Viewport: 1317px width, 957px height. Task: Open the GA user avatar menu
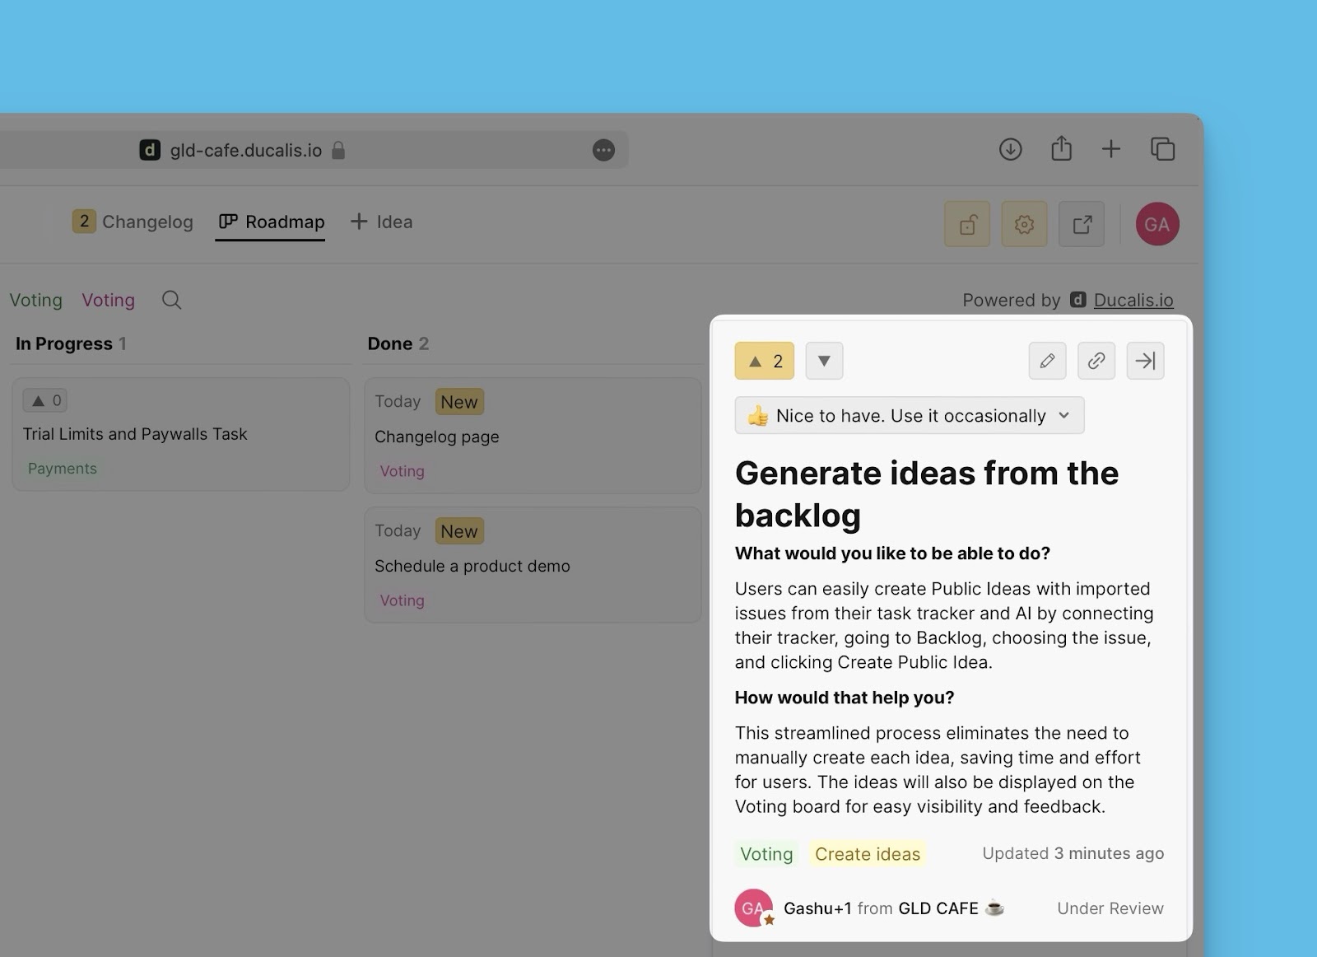point(1156,224)
